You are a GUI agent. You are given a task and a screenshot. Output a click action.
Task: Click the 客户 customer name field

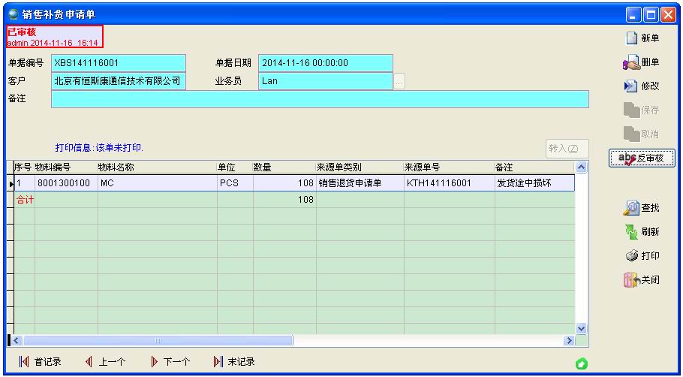pos(118,81)
